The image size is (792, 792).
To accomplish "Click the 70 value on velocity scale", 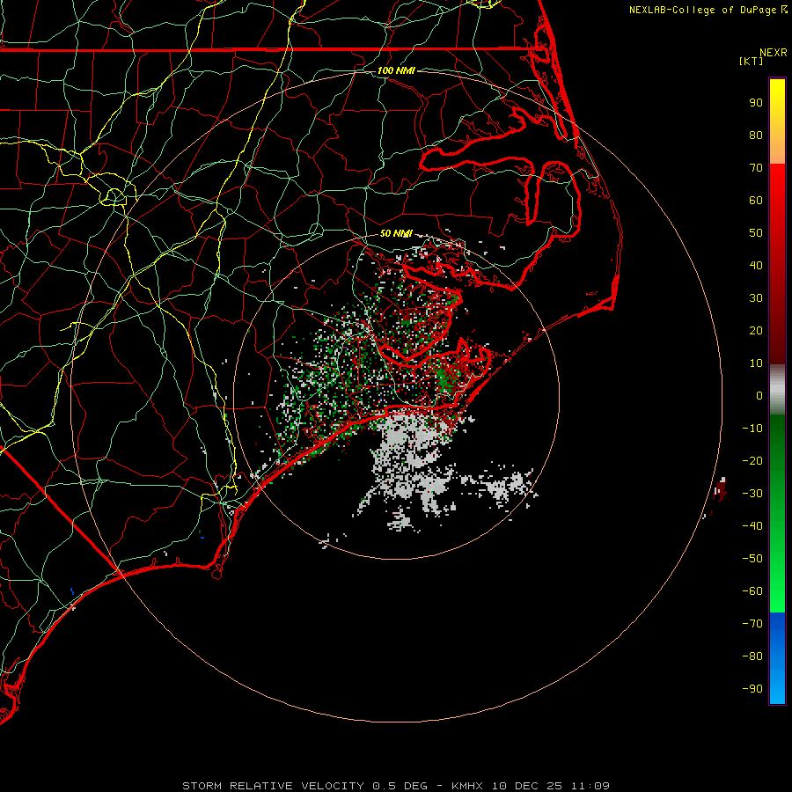I will 756,168.
